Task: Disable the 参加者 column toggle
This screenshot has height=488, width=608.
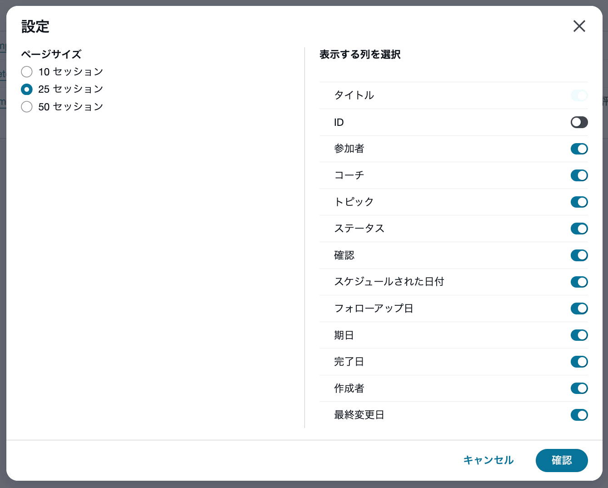Action: 579,149
